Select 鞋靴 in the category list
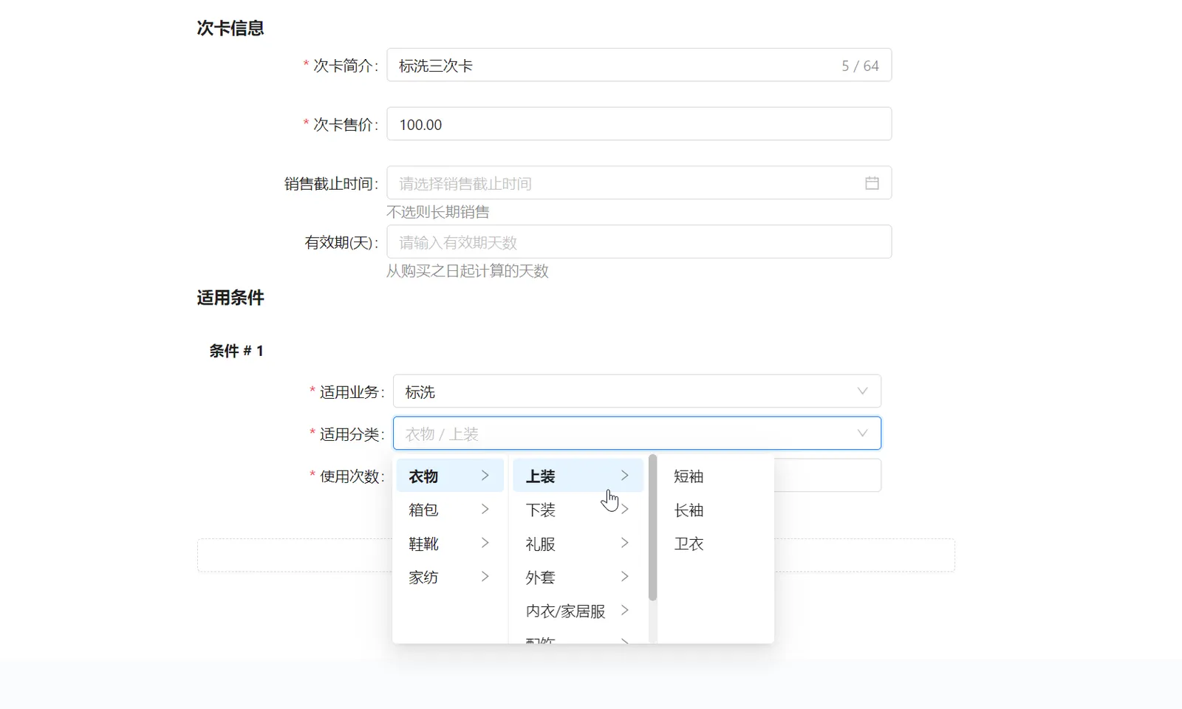 450,544
